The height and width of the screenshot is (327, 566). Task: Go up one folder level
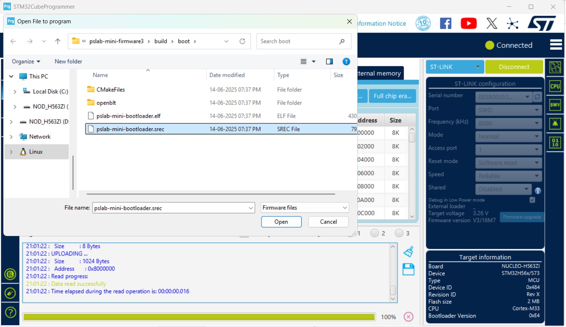tap(58, 41)
